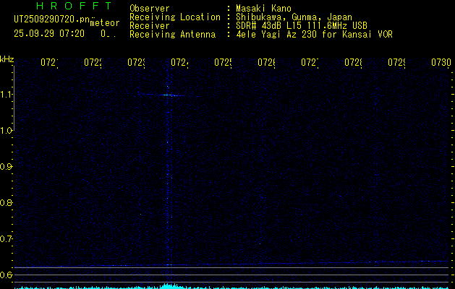This screenshot has width=455, height=289.
Task: Click the 25.09.29 07:20 timestamp
Action: (x=49, y=33)
